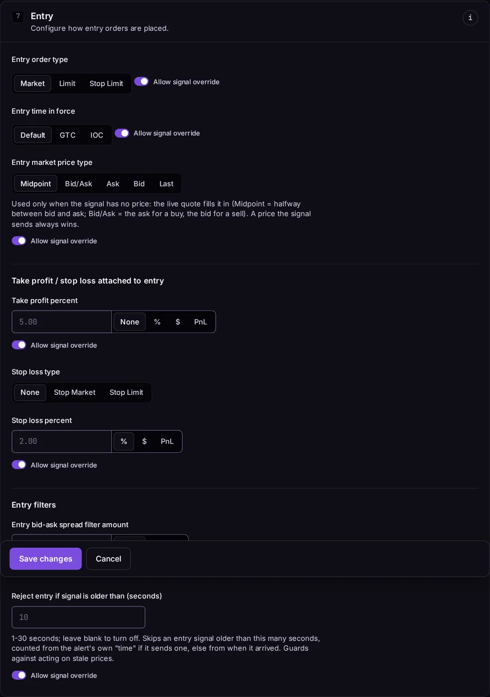Click the Cancel button
Screen dimensions: 490x697
pyautogui.click(x=108, y=559)
